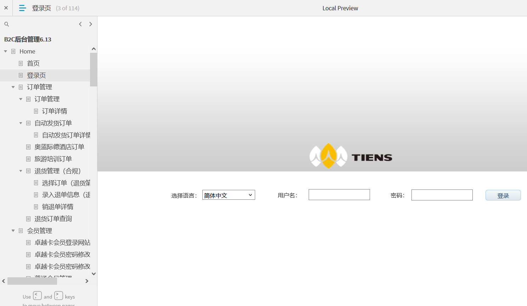
Task: Click the page icon beside Home
Action: tap(13, 51)
